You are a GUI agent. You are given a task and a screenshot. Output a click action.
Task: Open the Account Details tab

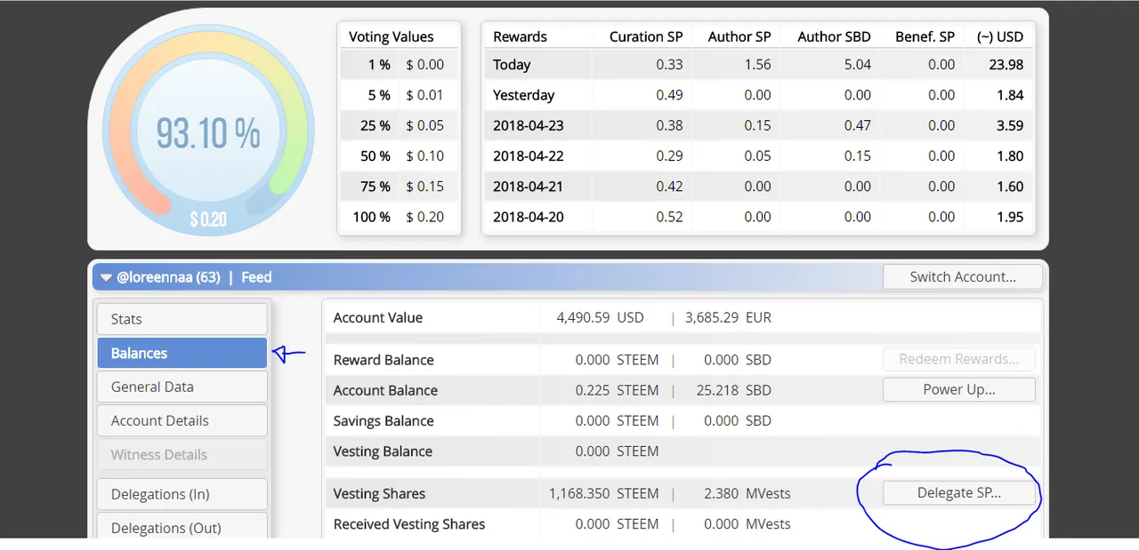(182, 420)
